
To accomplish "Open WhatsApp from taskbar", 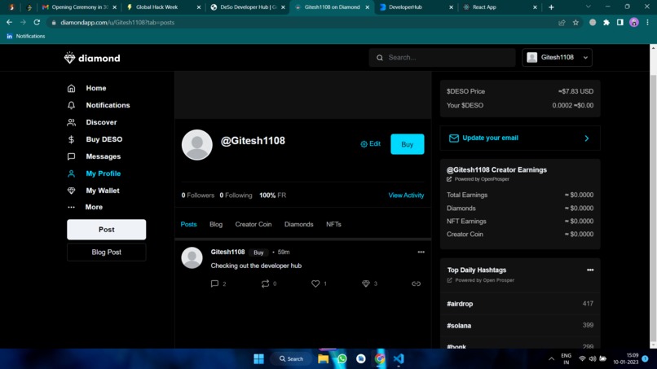I will click(342, 359).
